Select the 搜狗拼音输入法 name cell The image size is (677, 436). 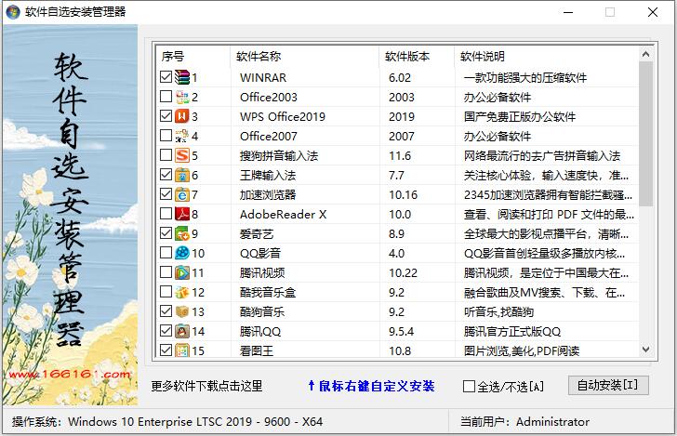coord(279,156)
